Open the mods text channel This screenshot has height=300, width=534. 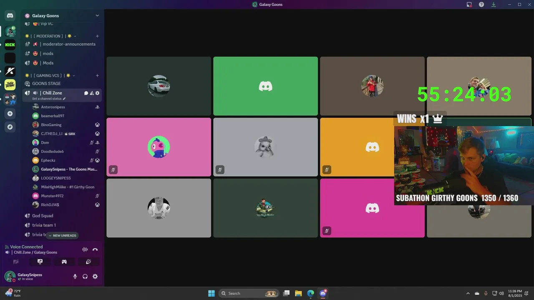pos(62,53)
